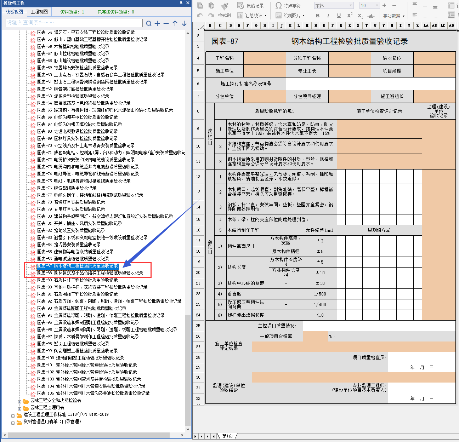Image resolution: width=459 pixels, height=442 pixels.
Task: Click the 分项工程名称 input cell
Action: [350, 58]
